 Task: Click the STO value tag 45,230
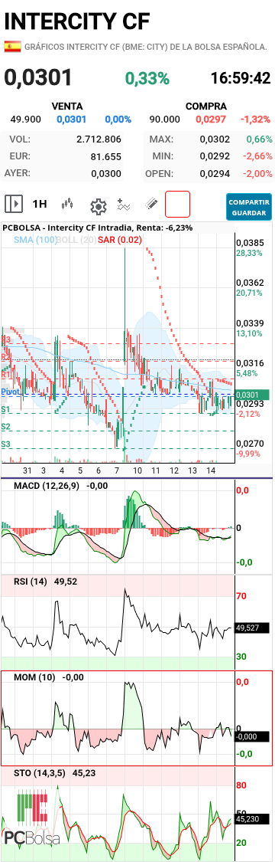[252, 818]
